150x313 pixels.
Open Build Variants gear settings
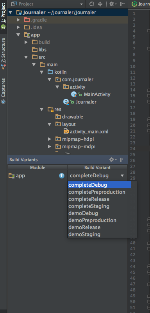tap(113, 160)
